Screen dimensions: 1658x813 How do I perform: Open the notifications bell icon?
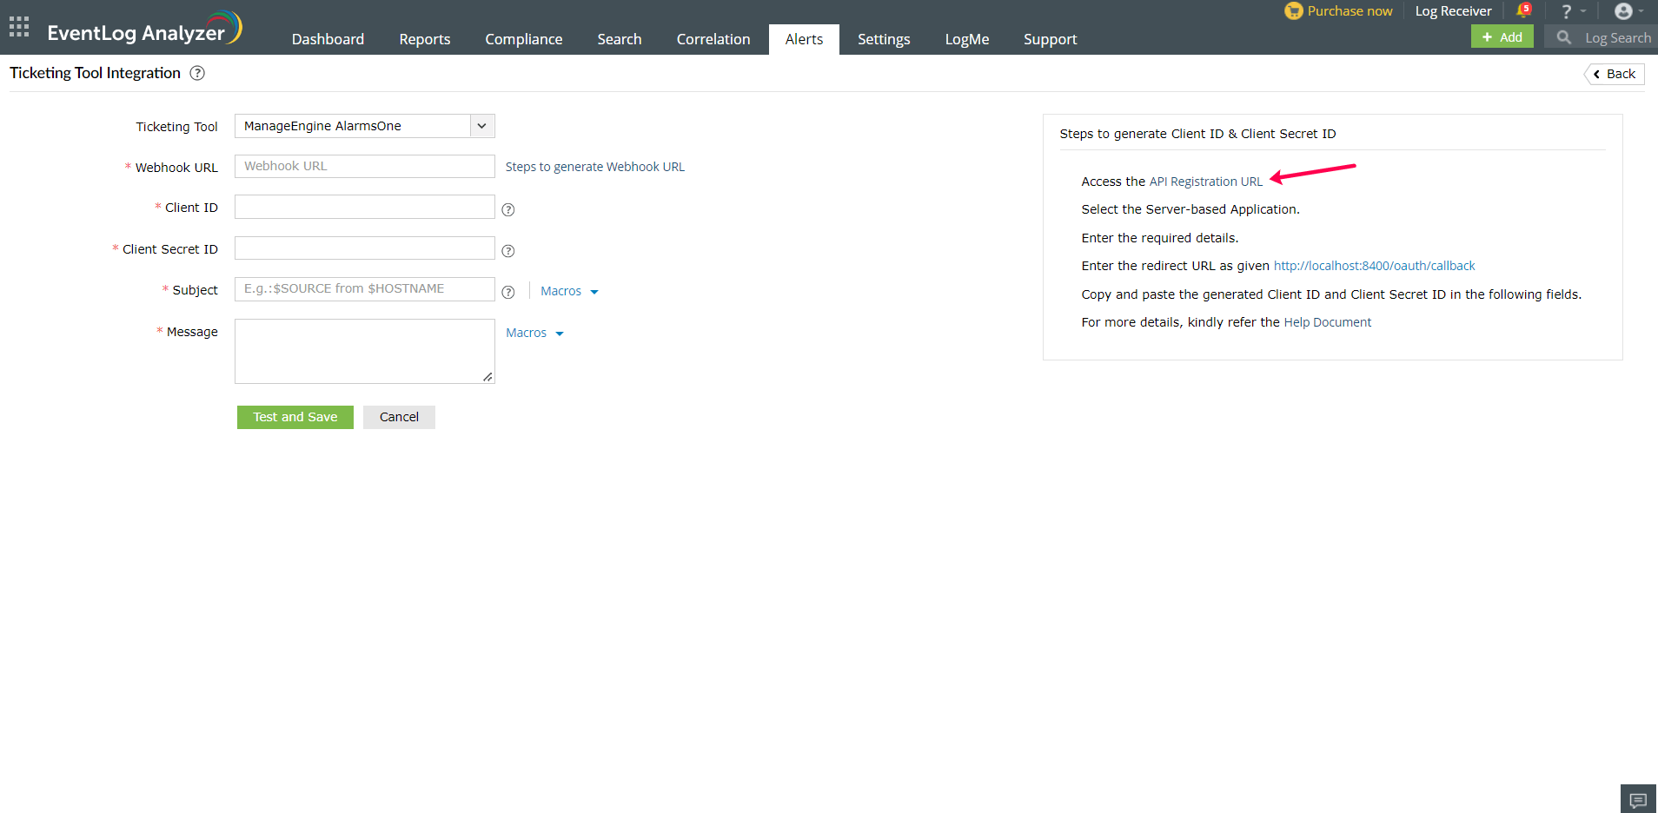[x=1523, y=10]
